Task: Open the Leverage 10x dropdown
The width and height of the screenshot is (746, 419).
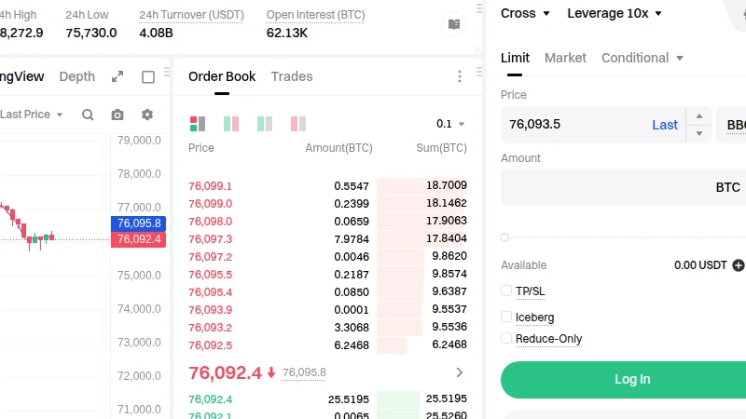Action: [615, 13]
